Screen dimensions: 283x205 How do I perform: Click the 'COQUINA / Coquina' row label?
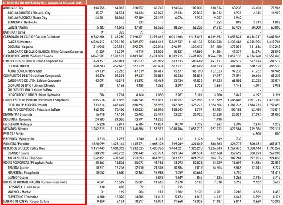[x=23, y=47]
